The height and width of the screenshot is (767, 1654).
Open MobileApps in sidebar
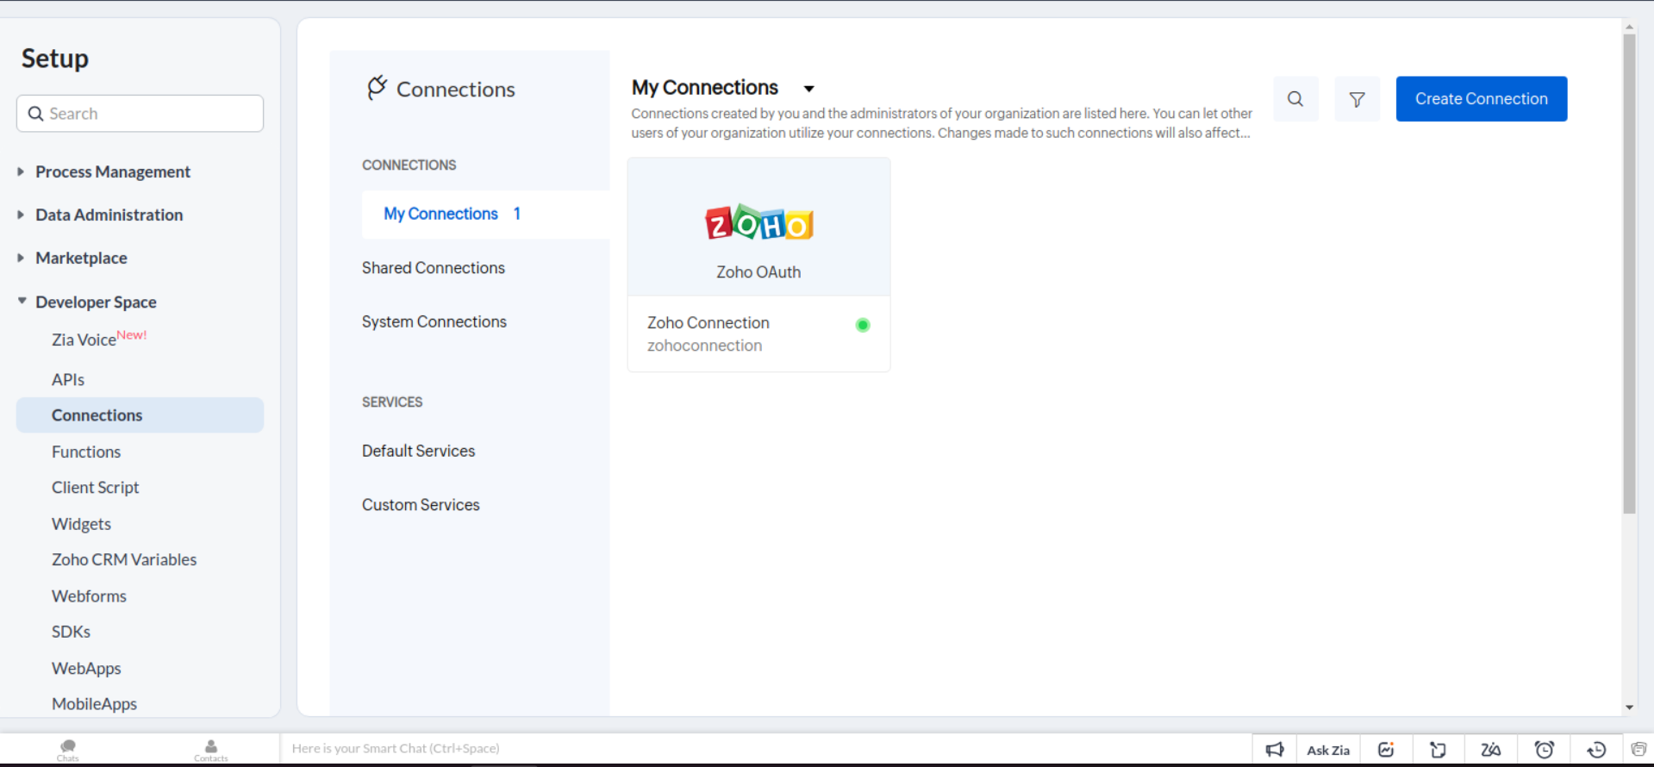(x=94, y=704)
